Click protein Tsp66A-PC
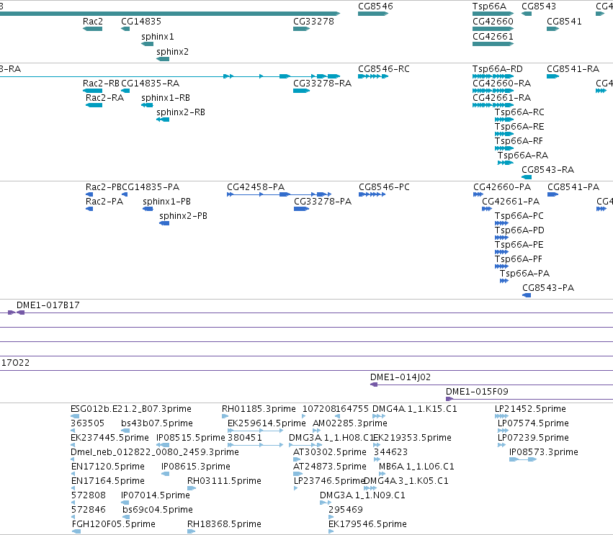 coord(501,223)
